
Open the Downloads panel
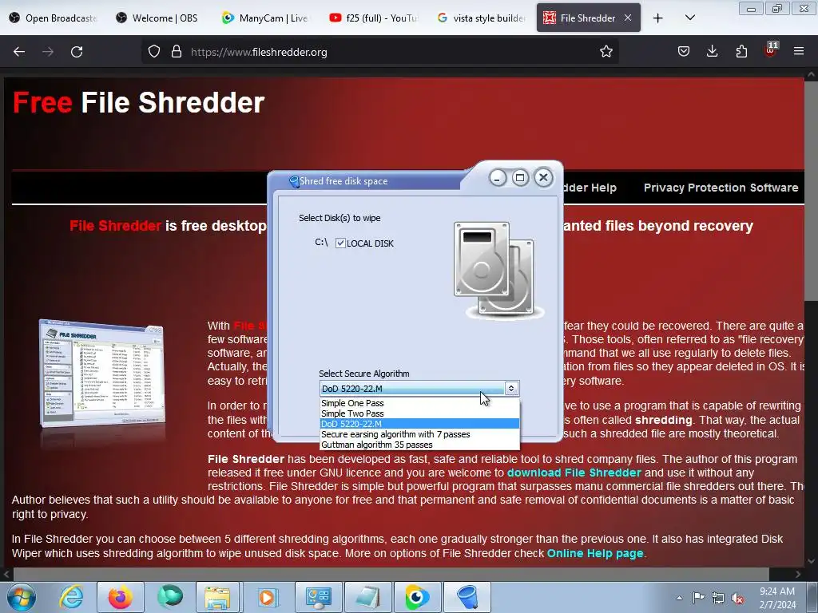coord(712,52)
